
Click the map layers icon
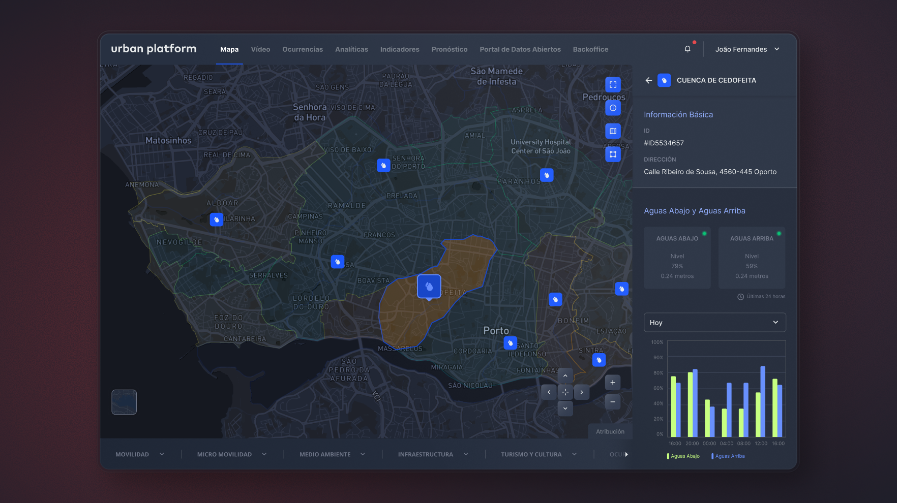point(613,131)
